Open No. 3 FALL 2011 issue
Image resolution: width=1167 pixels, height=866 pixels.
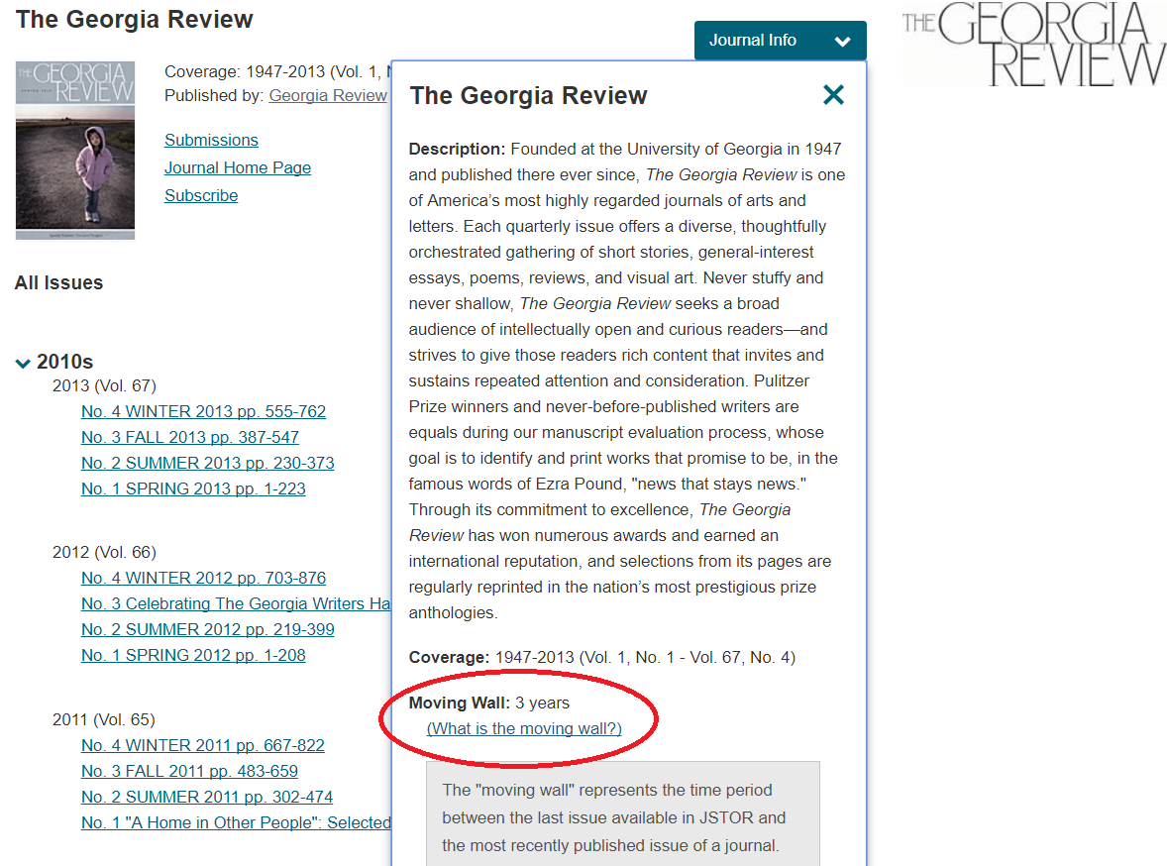tap(190, 771)
